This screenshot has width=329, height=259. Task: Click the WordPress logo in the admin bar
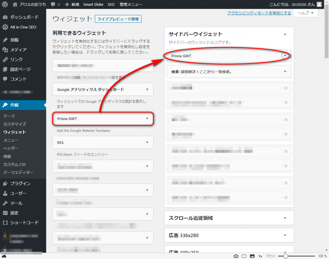5,4
